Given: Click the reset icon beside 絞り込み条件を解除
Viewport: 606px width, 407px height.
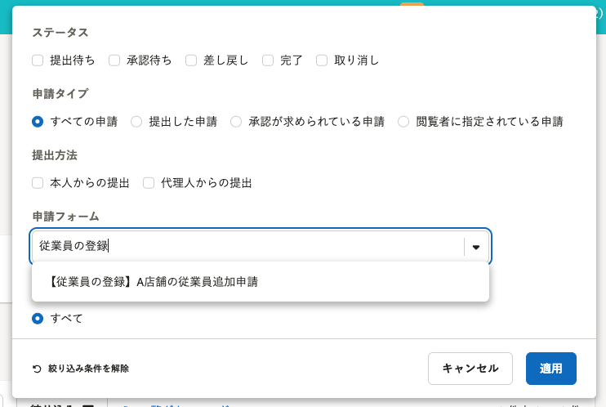Looking at the screenshot, I should 37,369.
